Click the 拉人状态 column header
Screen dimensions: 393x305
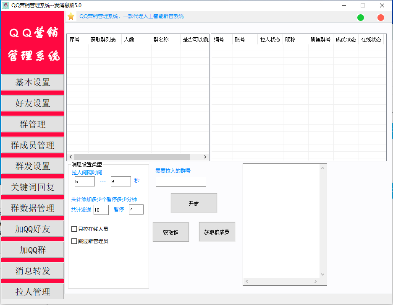tap(270, 39)
